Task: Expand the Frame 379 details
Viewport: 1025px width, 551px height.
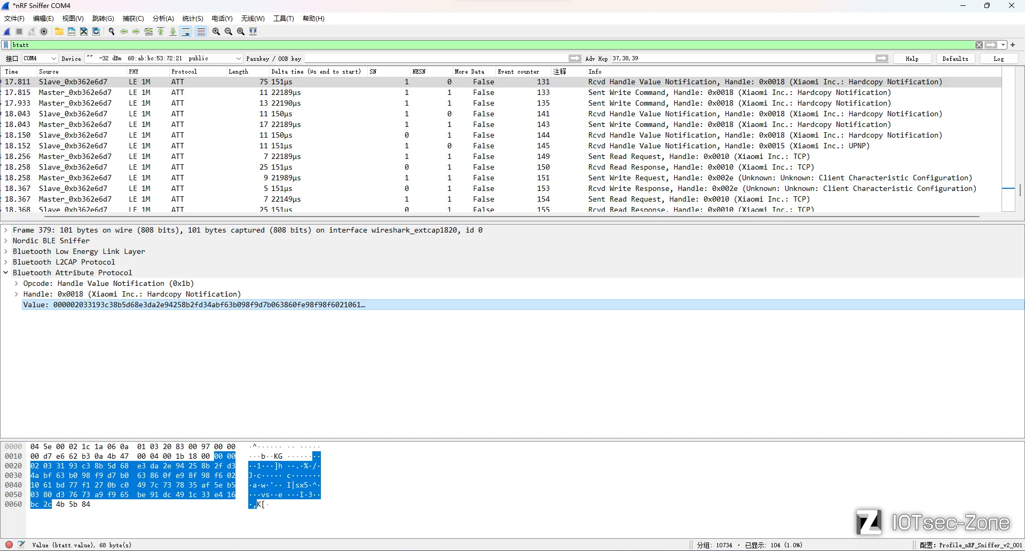Action: (6, 230)
